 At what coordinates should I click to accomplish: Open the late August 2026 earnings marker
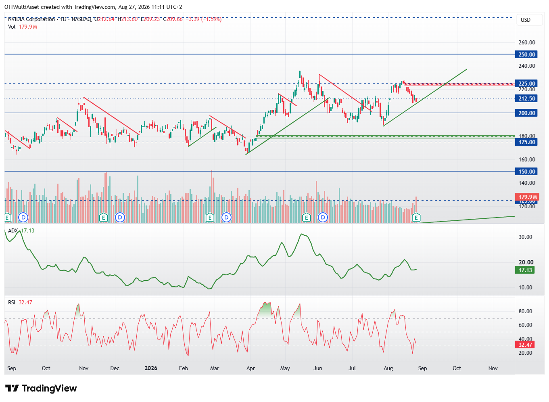click(x=416, y=218)
